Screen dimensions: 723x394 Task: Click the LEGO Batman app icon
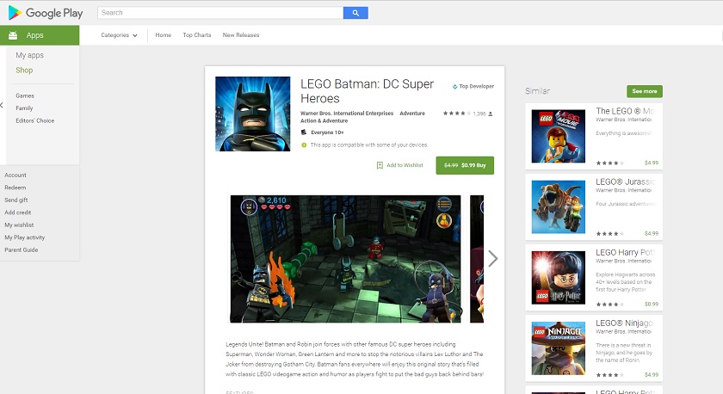(252, 114)
